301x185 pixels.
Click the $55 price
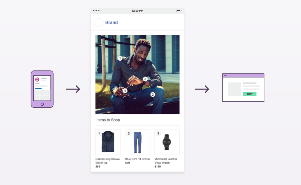98,167
